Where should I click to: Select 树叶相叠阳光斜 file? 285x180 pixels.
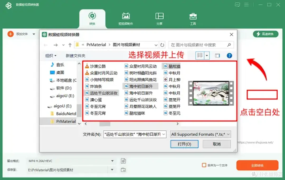click(x=141, y=73)
